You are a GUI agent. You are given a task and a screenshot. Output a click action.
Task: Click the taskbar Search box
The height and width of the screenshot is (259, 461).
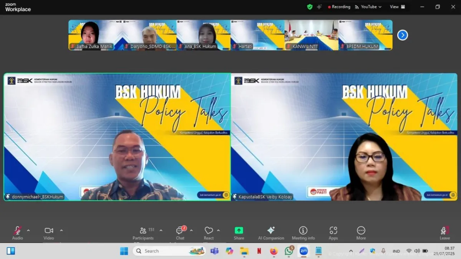coord(169,251)
